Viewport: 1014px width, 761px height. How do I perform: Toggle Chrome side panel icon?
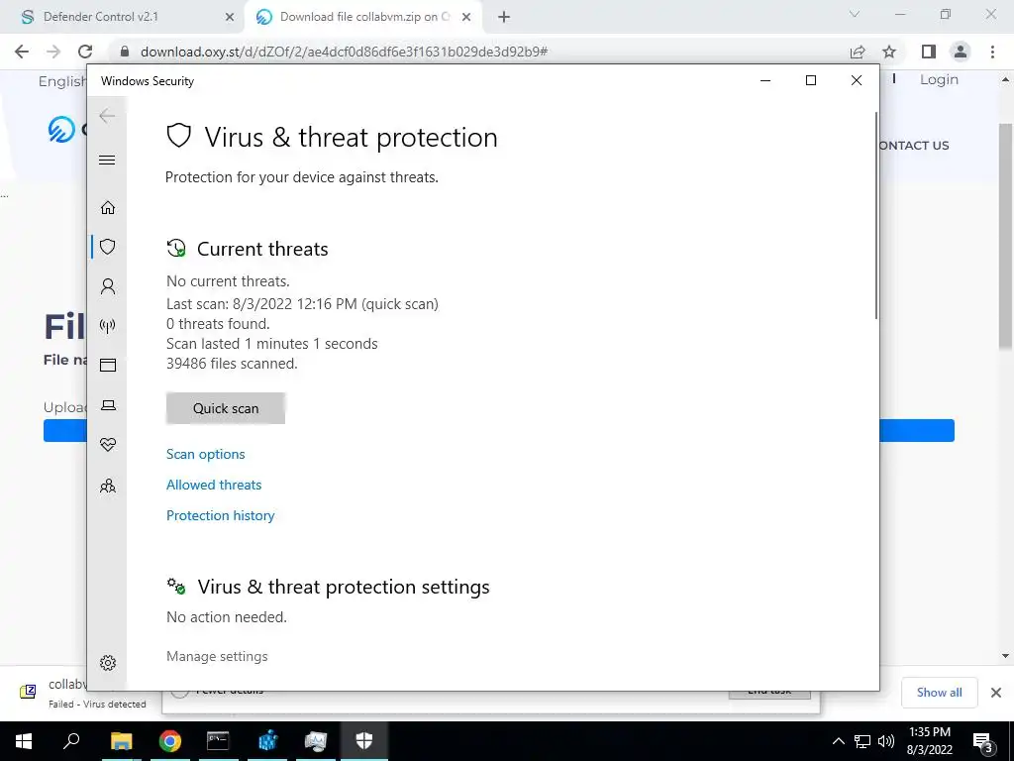coord(929,52)
